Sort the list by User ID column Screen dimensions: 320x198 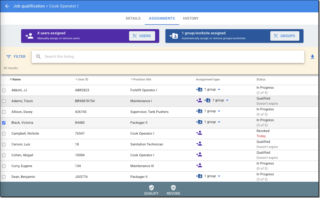(83, 79)
